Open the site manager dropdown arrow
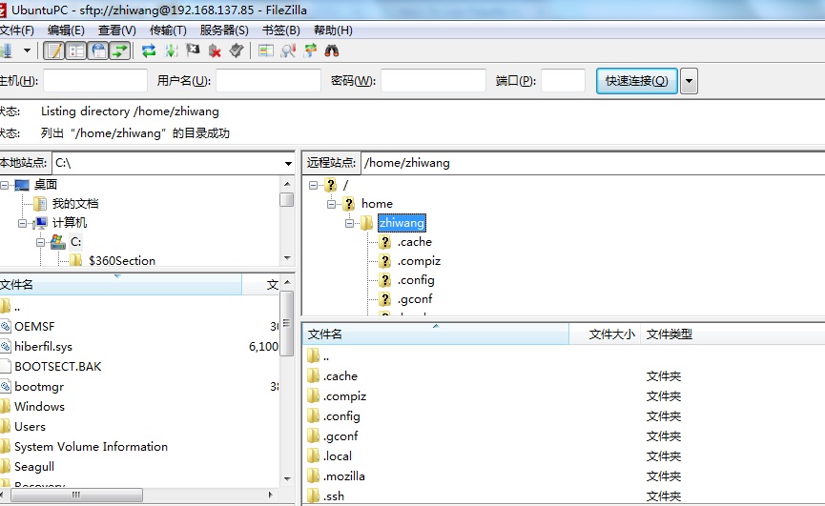 tap(27, 51)
